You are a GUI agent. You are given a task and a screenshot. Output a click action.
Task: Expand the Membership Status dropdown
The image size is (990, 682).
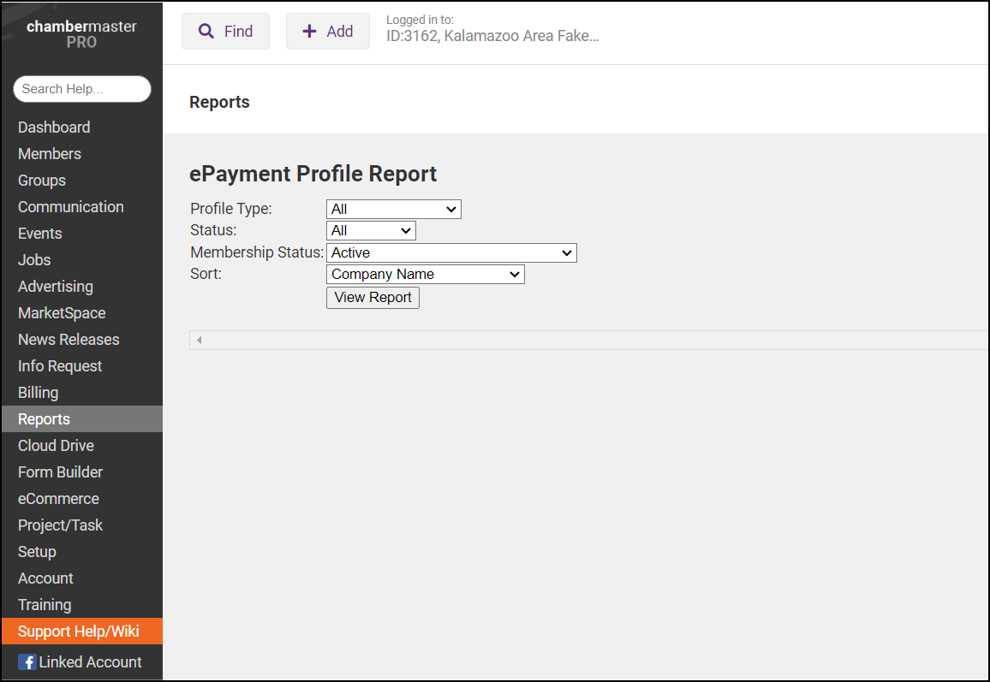coord(451,252)
